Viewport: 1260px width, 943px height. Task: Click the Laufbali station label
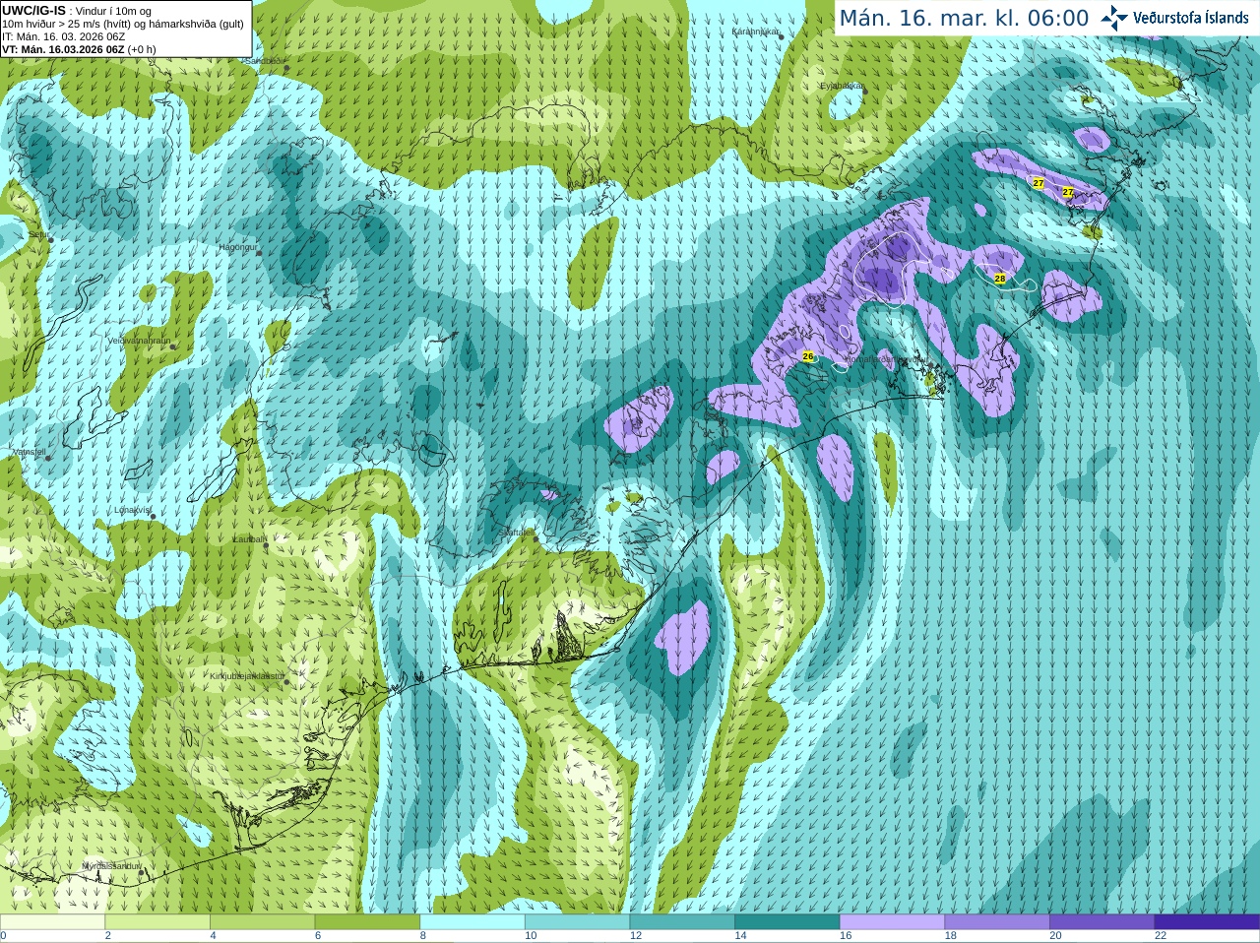(x=248, y=539)
